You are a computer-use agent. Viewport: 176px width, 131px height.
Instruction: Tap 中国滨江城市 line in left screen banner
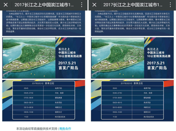67,53
